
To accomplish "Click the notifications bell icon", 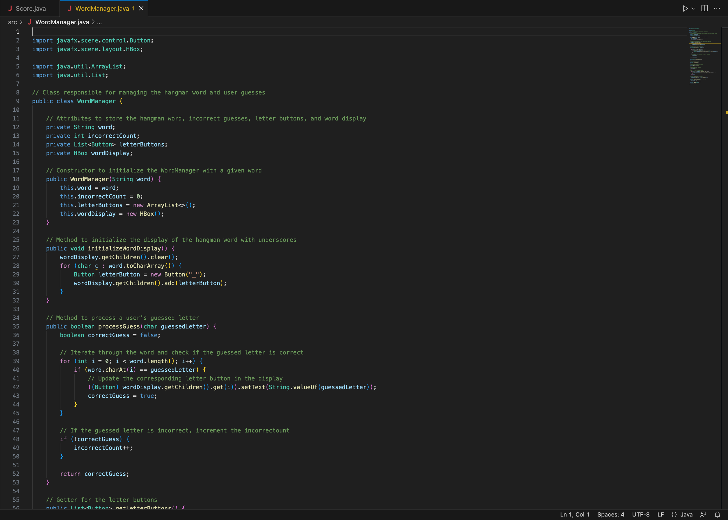I will (717, 515).
